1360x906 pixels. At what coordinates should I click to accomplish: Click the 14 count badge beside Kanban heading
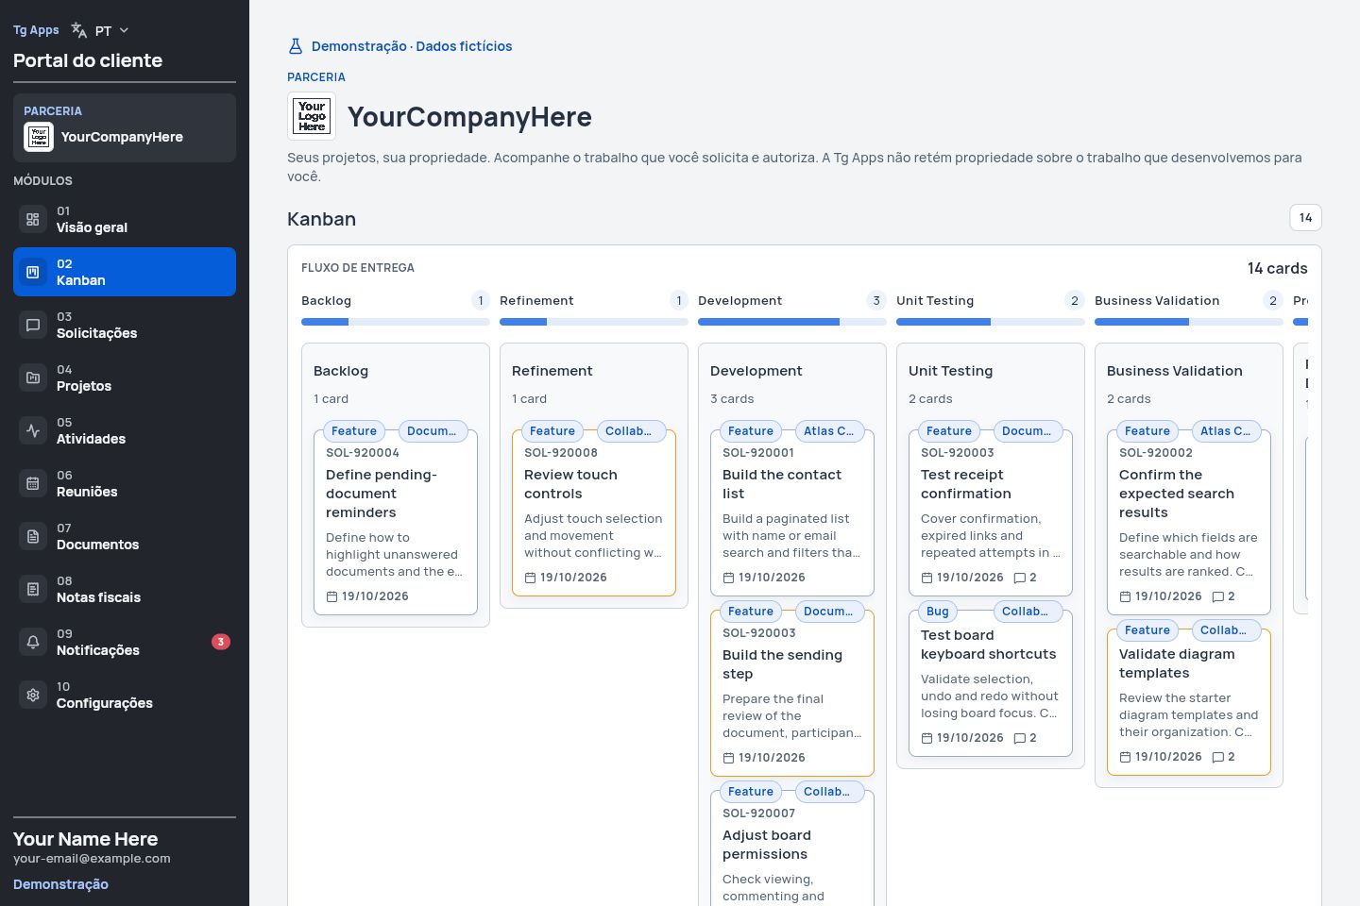point(1305,218)
